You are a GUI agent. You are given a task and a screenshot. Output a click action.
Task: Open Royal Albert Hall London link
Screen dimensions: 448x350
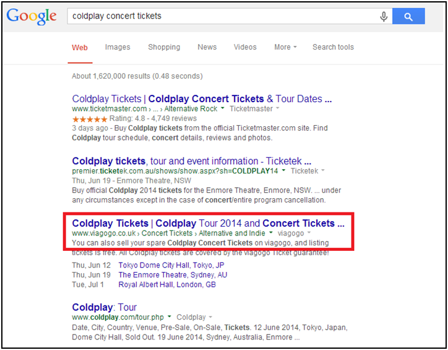pyautogui.click(x=167, y=284)
